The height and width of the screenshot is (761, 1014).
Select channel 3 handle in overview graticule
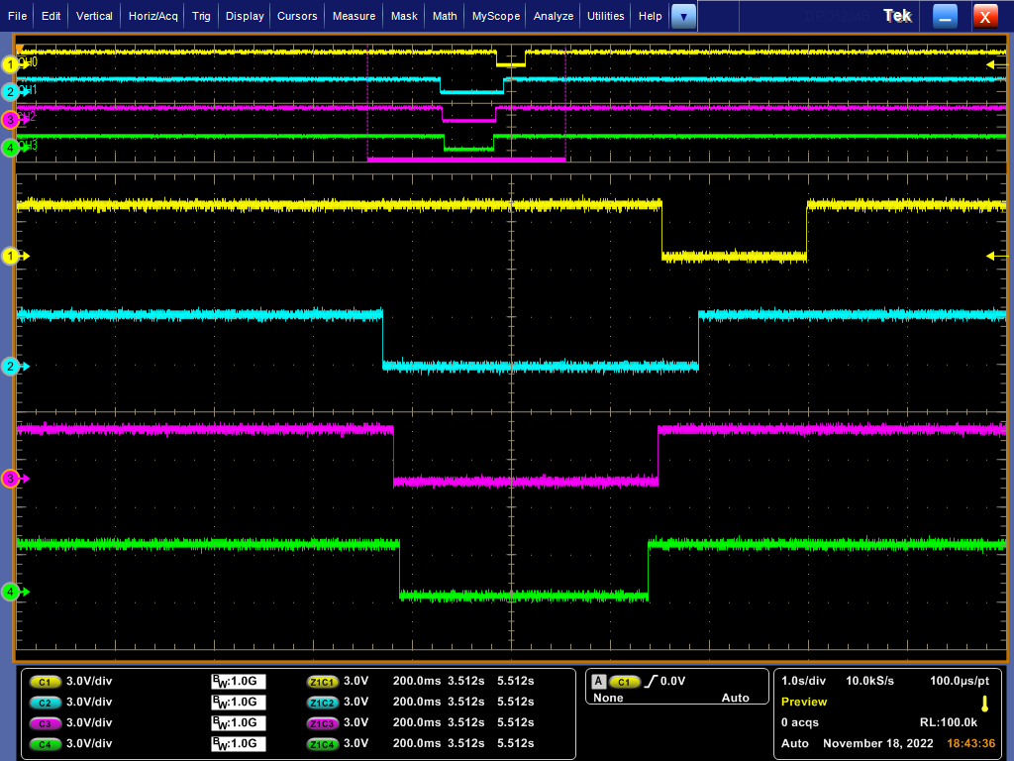tap(10, 120)
